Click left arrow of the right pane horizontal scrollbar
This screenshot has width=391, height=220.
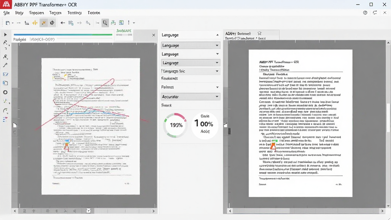(x=230, y=211)
